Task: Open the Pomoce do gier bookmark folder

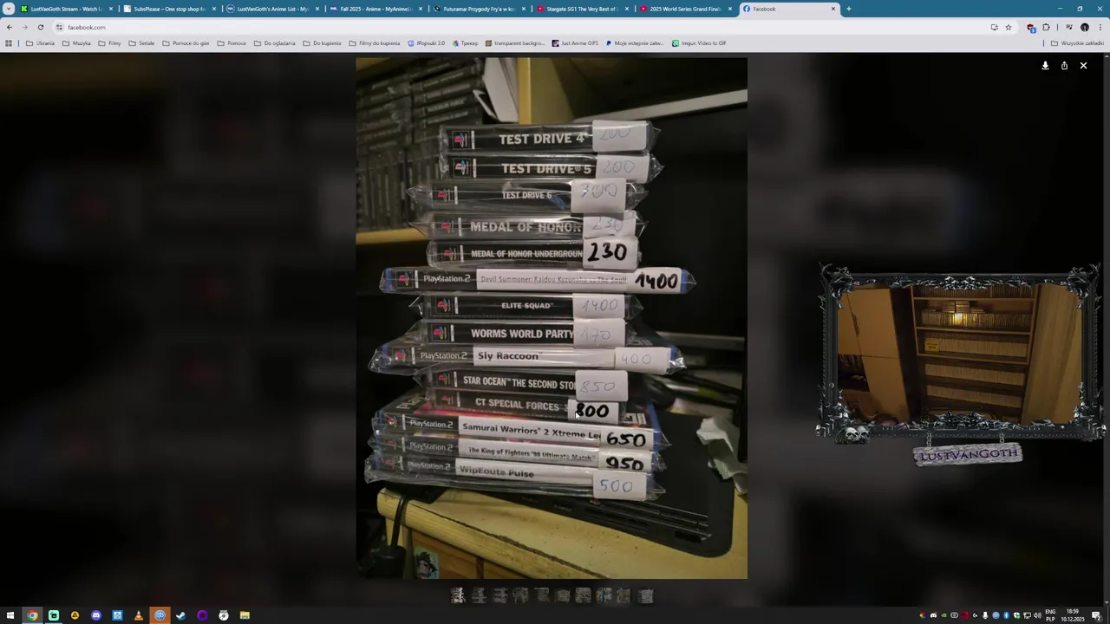Action: pyautogui.click(x=186, y=42)
